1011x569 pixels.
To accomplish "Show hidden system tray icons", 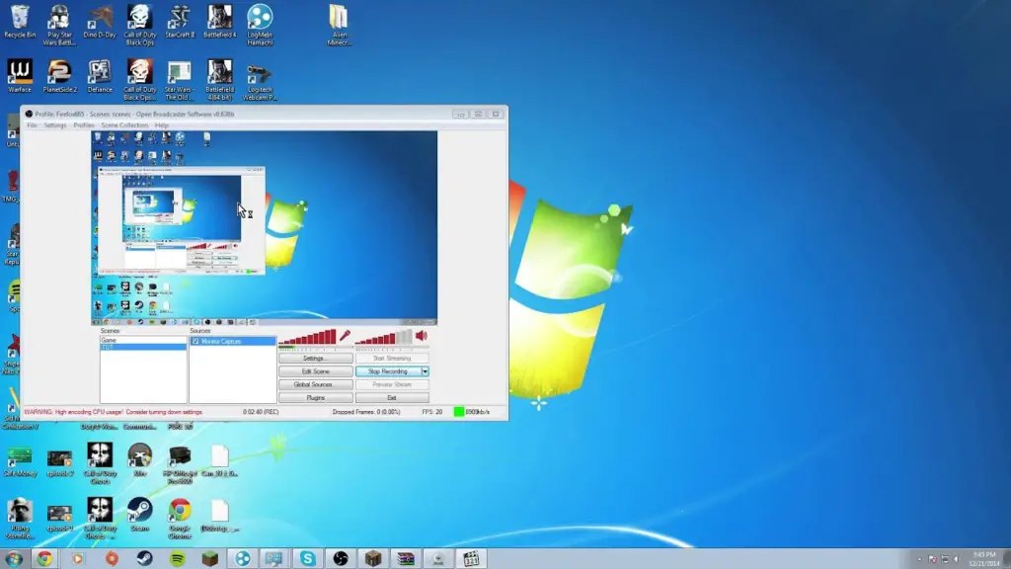I will (x=919, y=559).
